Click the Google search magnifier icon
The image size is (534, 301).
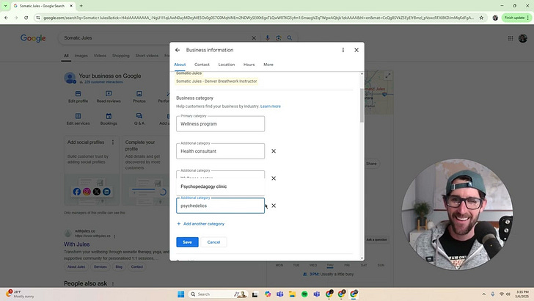tap(290, 38)
